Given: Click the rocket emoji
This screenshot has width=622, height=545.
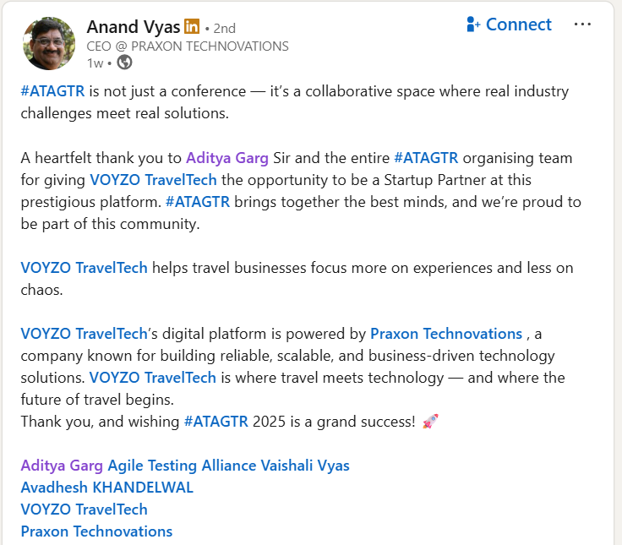Looking at the screenshot, I should tap(430, 422).
